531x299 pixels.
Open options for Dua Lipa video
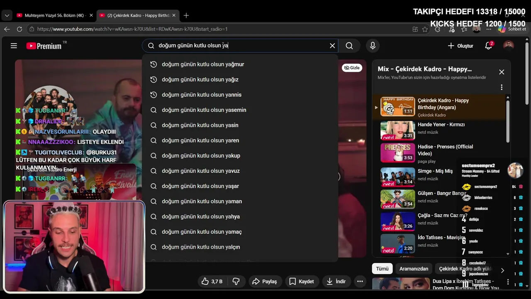tap(508, 282)
